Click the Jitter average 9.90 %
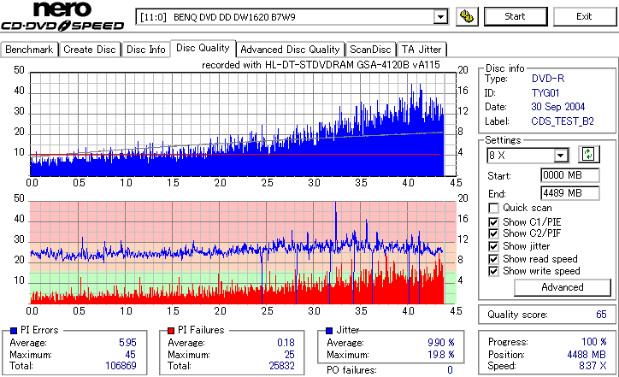619x377 pixels. [441, 343]
